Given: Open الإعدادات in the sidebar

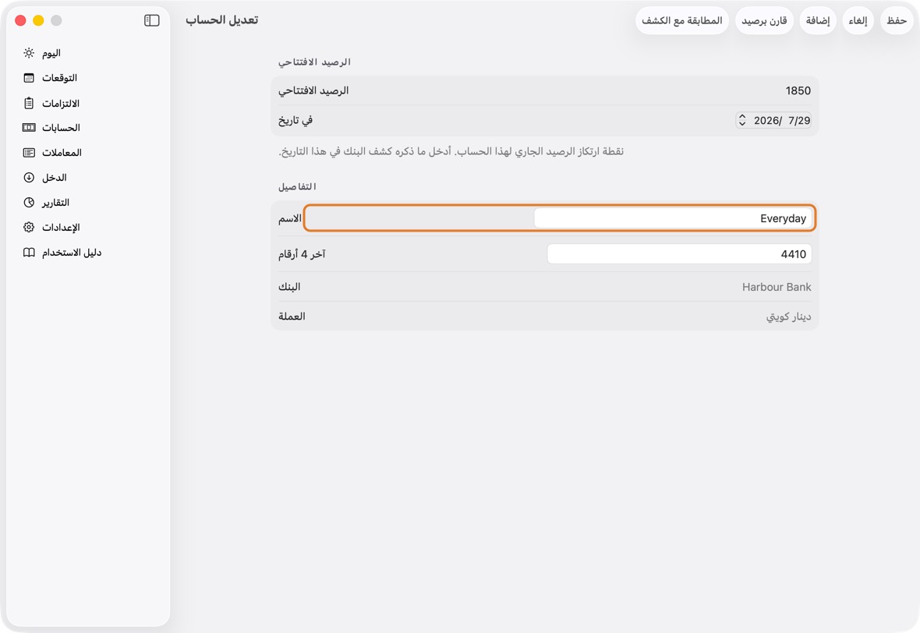Looking at the screenshot, I should coord(61,227).
